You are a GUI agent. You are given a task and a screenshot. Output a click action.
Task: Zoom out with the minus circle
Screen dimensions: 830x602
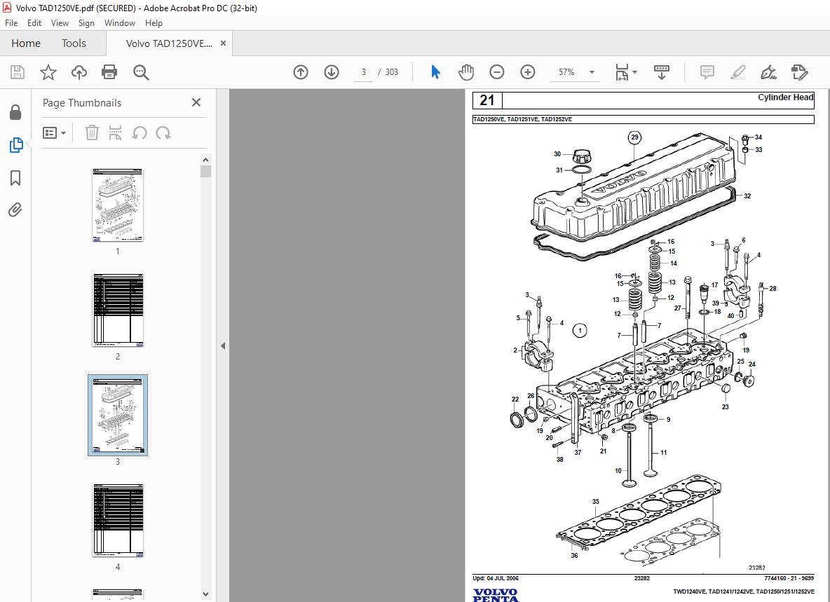tap(496, 72)
